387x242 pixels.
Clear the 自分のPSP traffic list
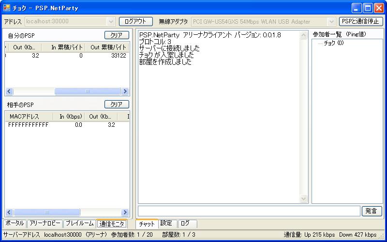point(117,35)
